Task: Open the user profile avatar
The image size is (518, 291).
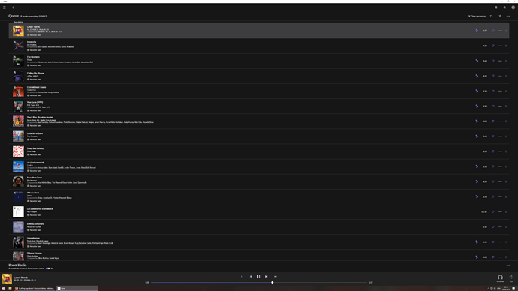Action: [513, 7]
